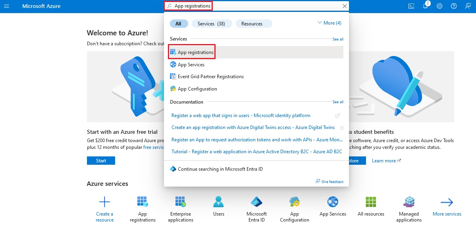The height and width of the screenshot is (237, 476).
Task: Expand the More (4) filters dropdown
Action: [x=329, y=23]
